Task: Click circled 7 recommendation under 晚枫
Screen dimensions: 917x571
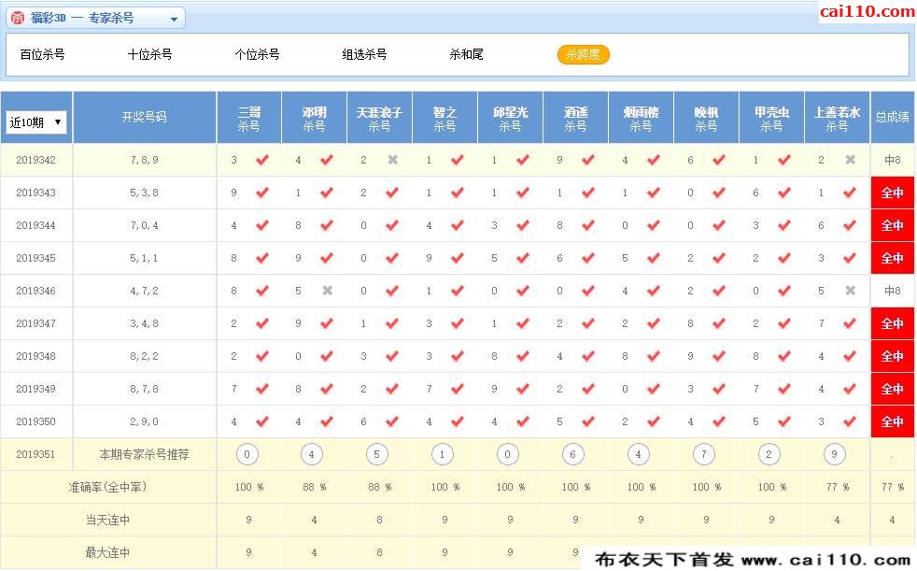Action: pos(703,454)
